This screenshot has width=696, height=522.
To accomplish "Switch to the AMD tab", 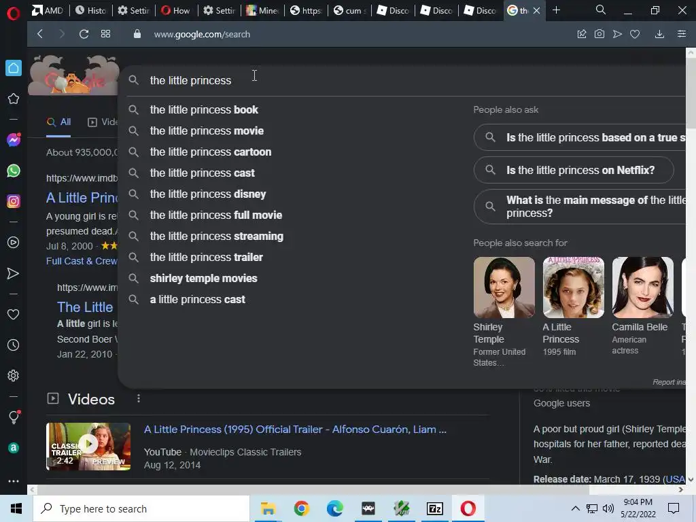I will [x=48, y=10].
